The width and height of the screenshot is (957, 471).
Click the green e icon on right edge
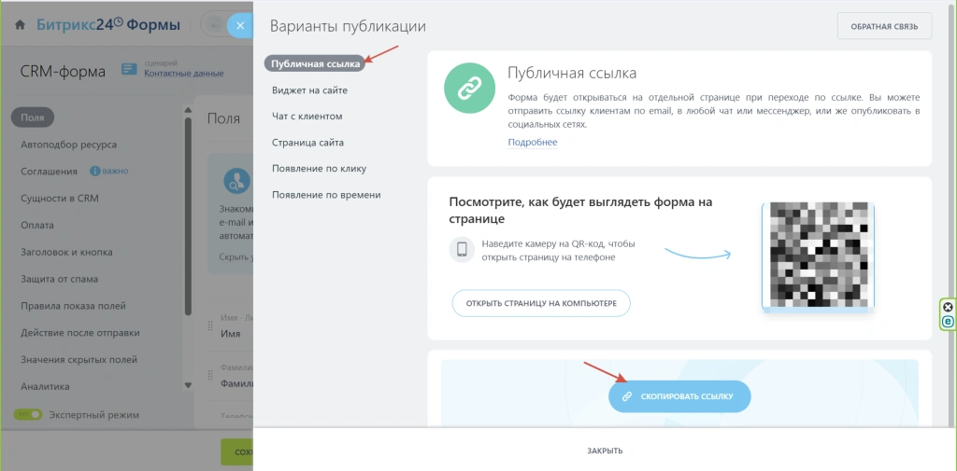pos(948,322)
